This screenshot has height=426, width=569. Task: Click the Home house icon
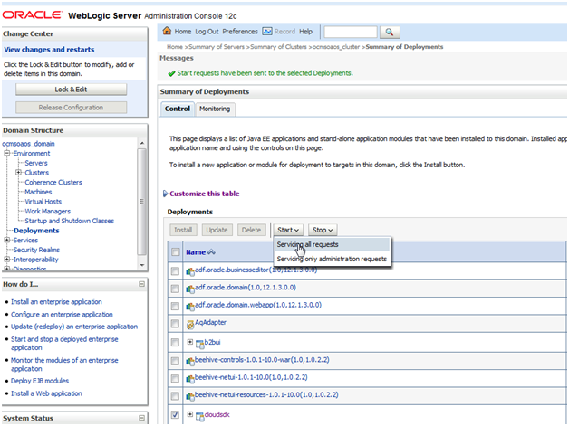tap(167, 31)
